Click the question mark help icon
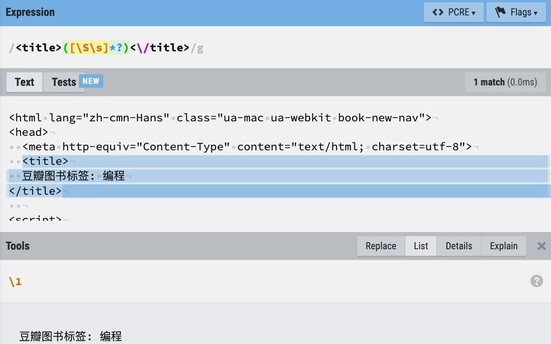This screenshot has width=551, height=344. [537, 281]
